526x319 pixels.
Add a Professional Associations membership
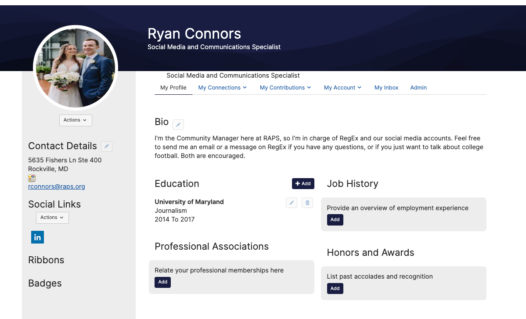pos(162,282)
